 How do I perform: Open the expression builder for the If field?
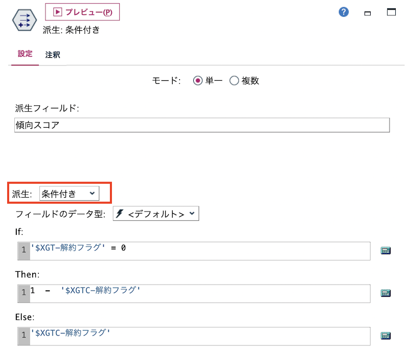coord(387,251)
